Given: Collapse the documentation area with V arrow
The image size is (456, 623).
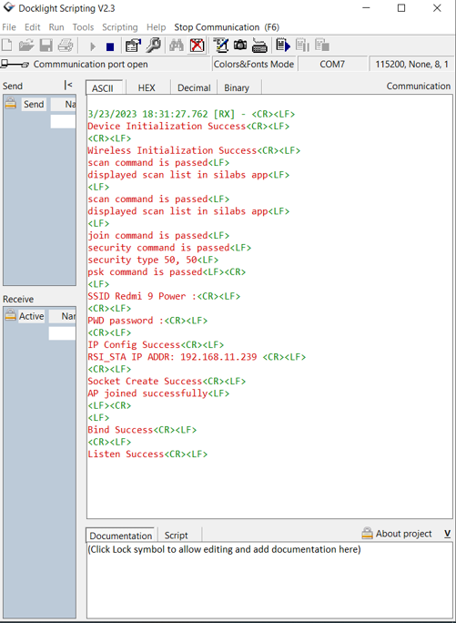Looking at the screenshot, I should click(x=447, y=534).
